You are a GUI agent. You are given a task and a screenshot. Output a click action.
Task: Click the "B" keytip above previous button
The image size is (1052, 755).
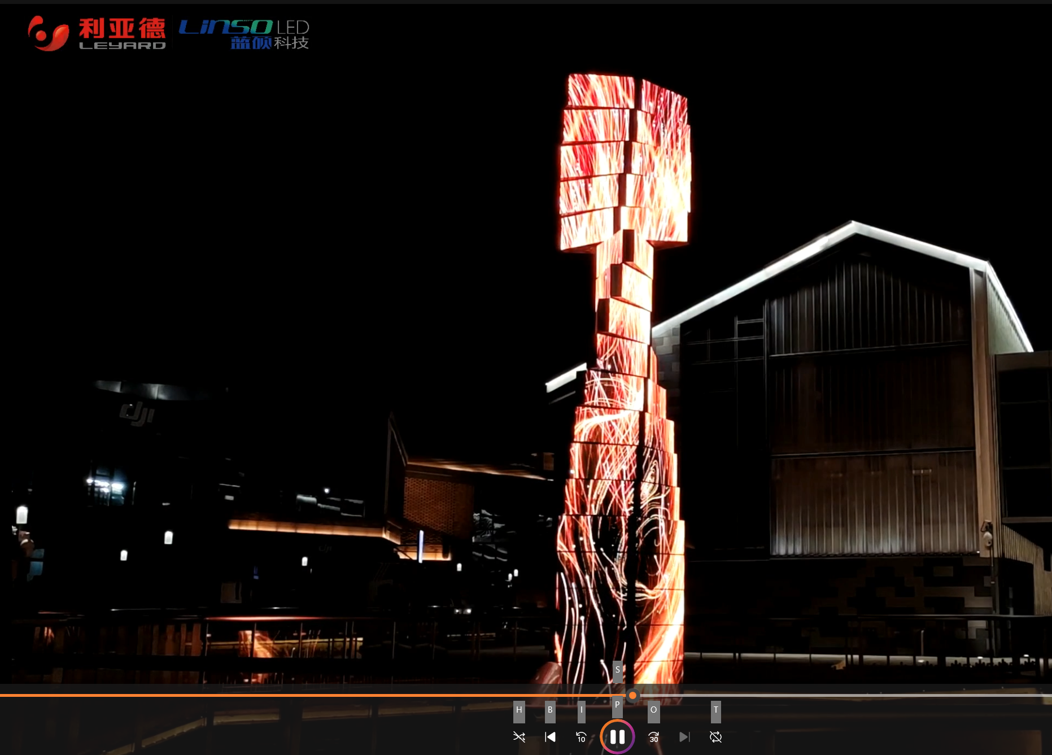point(550,710)
